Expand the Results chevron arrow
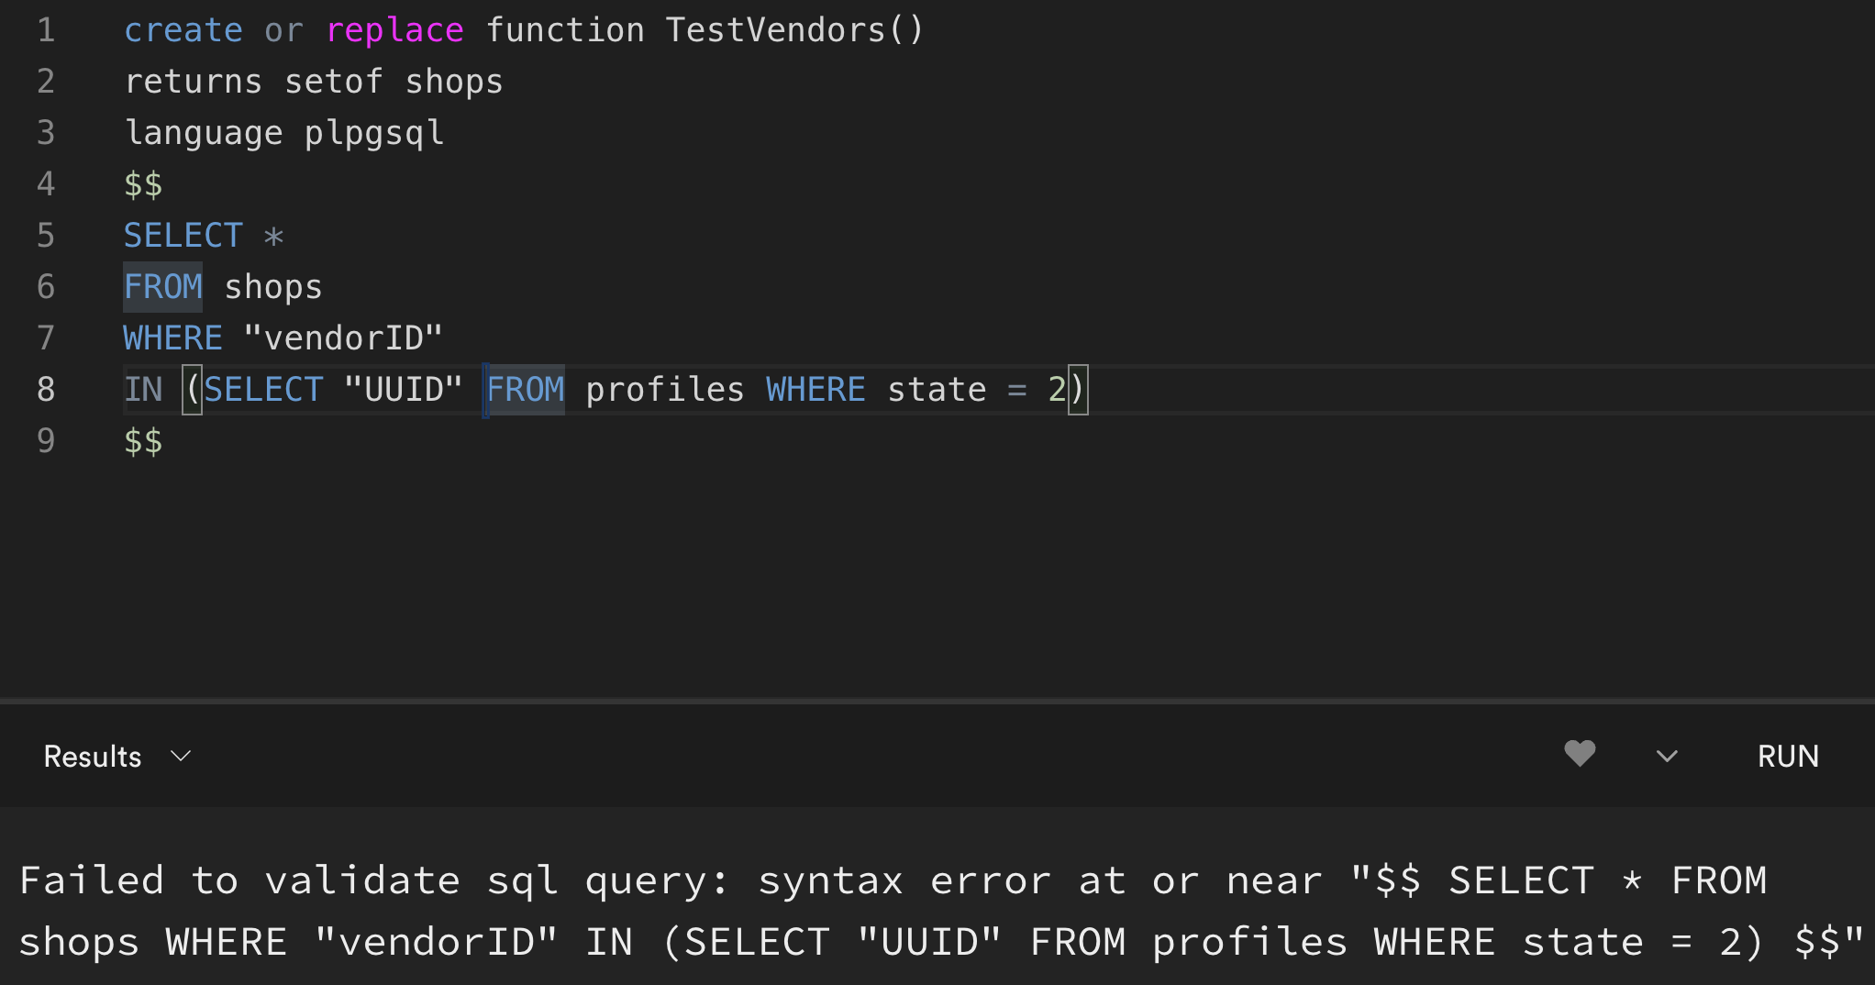Viewport: 1875px width, 985px height. [181, 757]
